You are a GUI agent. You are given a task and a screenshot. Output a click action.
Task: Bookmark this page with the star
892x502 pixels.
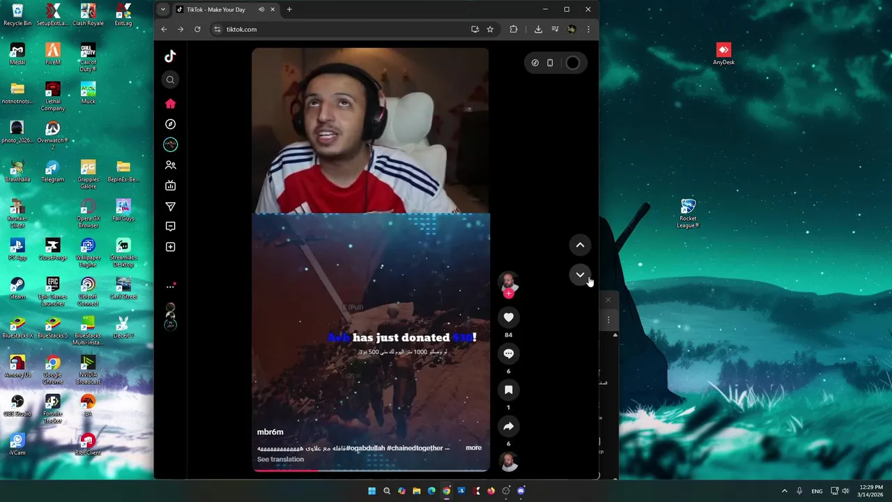(490, 29)
